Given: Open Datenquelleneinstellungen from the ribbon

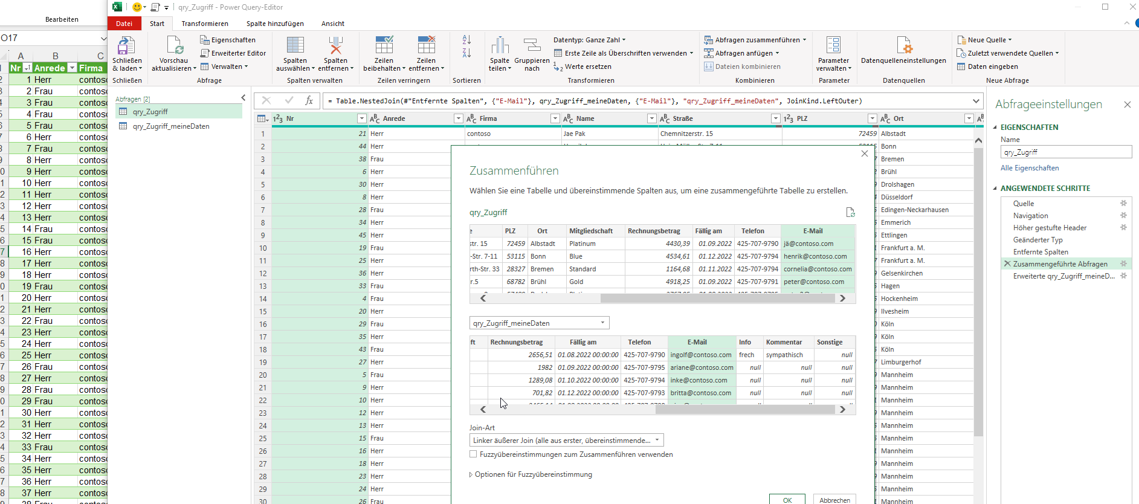Looking at the screenshot, I should coord(903,47).
